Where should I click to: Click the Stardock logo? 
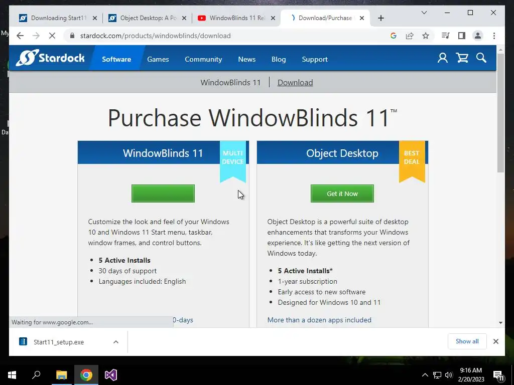pos(50,58)
